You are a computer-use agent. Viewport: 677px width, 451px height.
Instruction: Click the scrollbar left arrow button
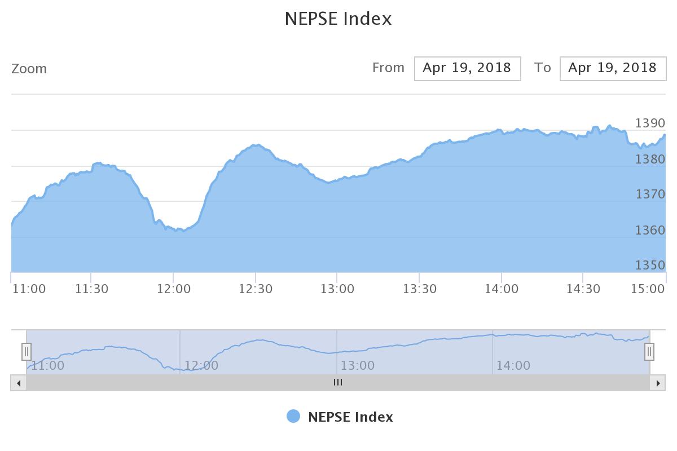[19, 383]
